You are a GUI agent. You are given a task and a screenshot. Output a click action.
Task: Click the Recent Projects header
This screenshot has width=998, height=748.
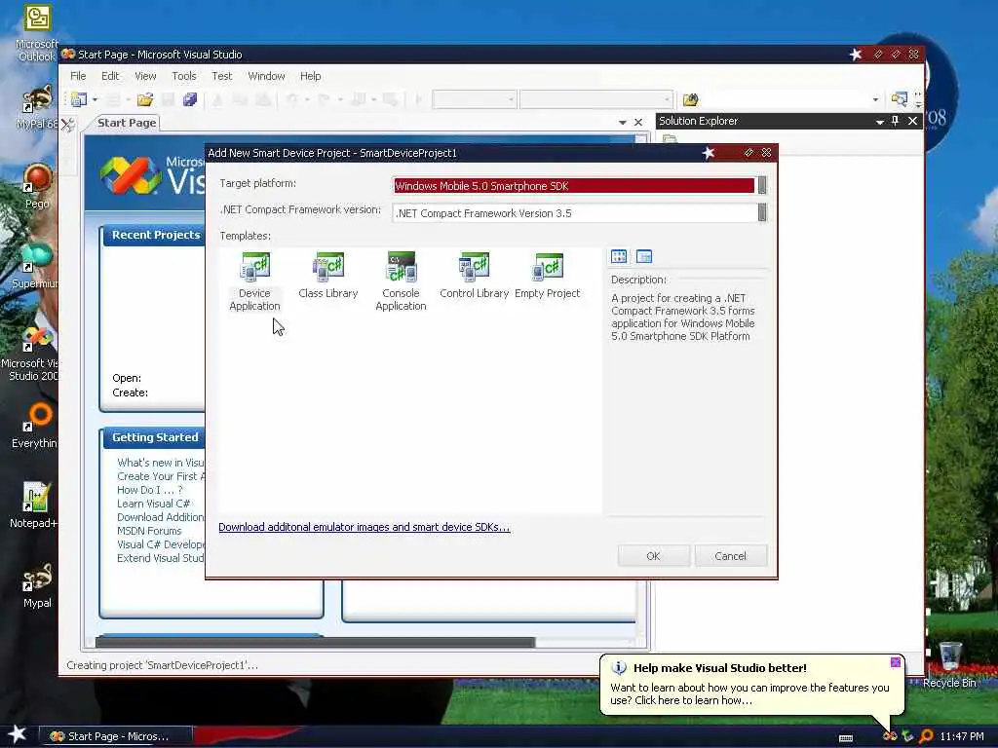[x=155, y=235]
